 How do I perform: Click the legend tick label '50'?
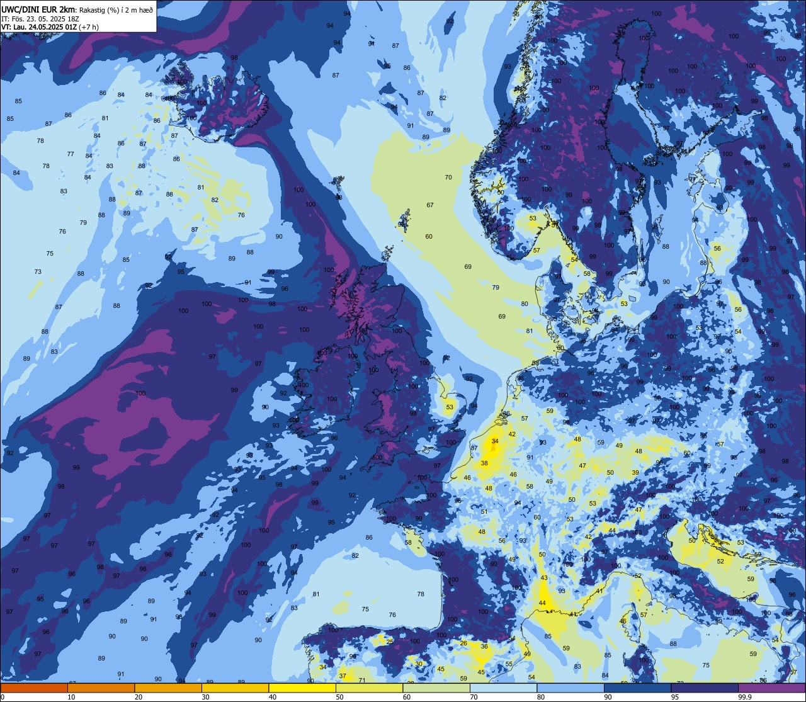(339, 697)
